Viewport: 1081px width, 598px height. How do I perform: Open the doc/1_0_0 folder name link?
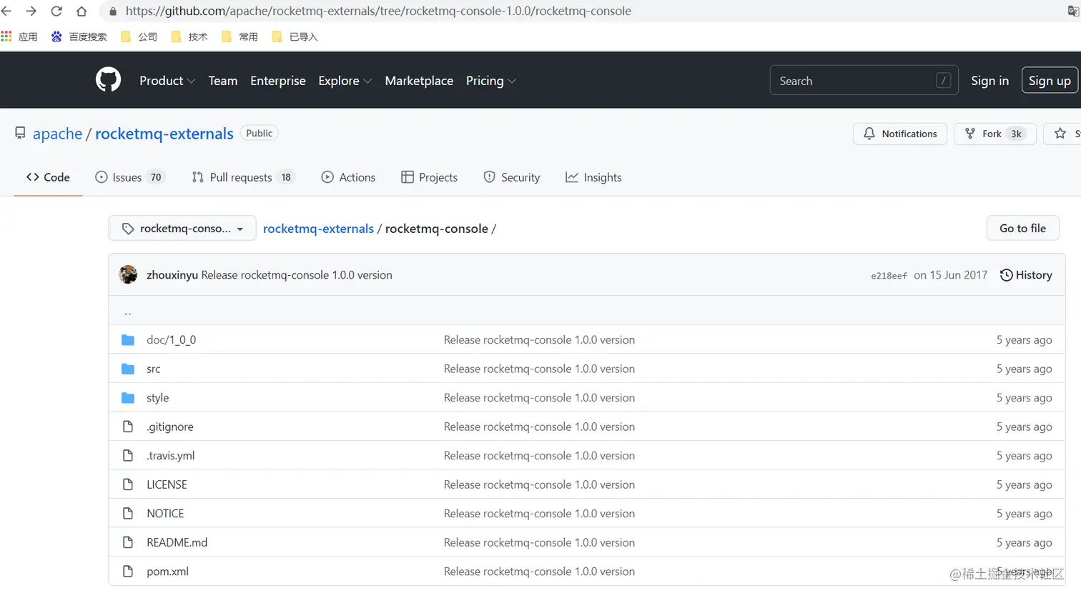click(171, 340)
